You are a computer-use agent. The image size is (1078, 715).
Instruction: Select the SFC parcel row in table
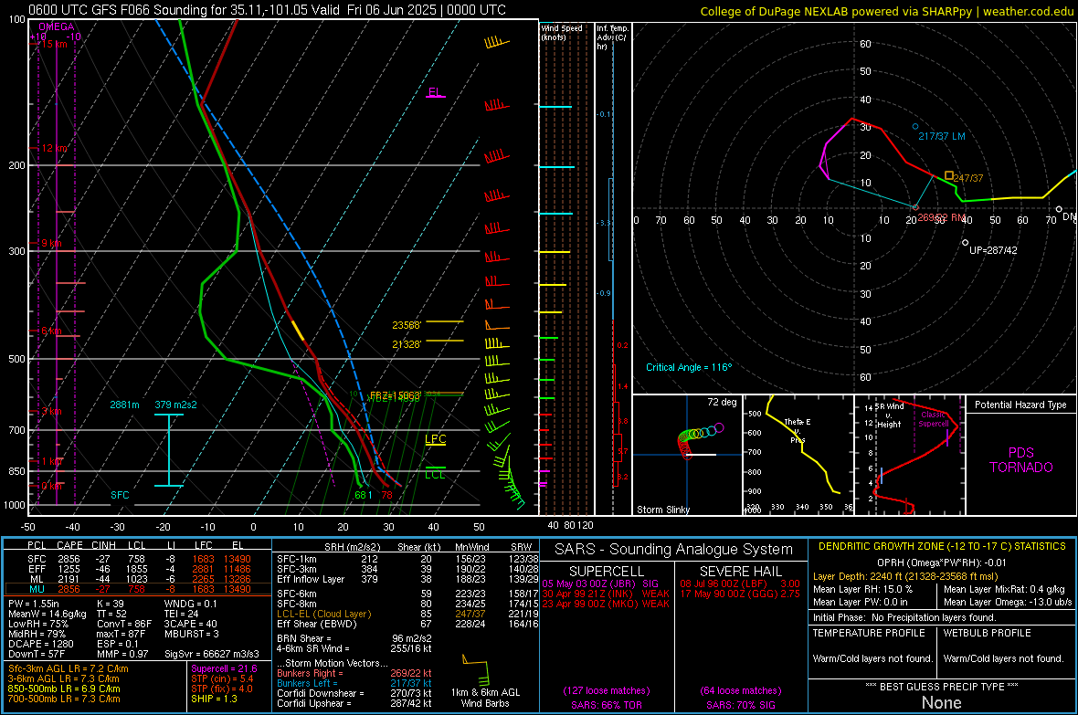(138, 559)
